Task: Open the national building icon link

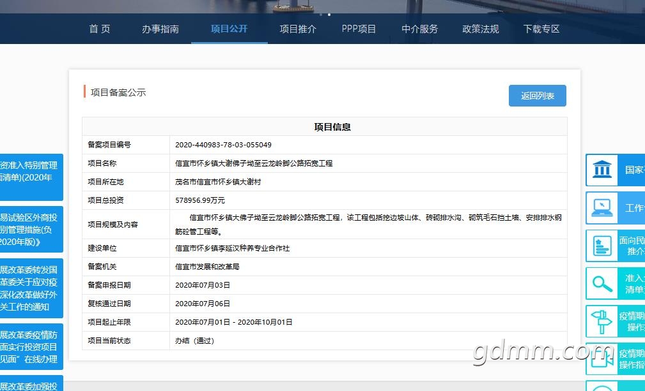Action: click(602, 170)
